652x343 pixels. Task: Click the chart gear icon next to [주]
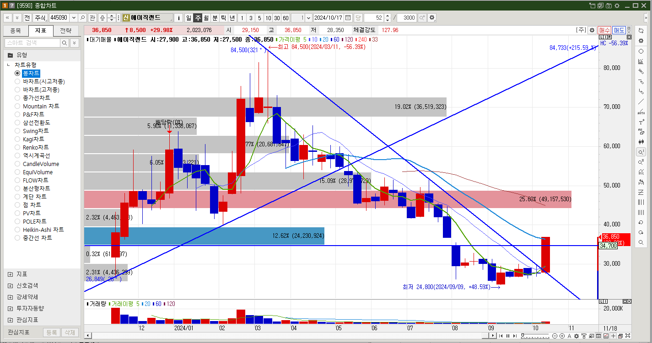tap(592, 30)
